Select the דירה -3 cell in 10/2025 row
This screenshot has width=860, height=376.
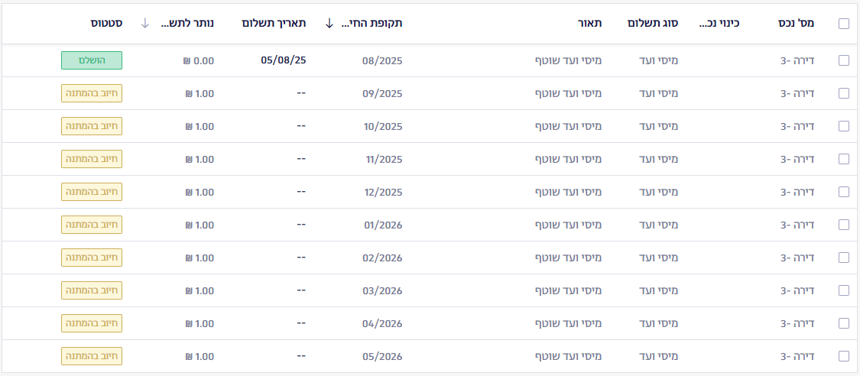coord(797,126)
